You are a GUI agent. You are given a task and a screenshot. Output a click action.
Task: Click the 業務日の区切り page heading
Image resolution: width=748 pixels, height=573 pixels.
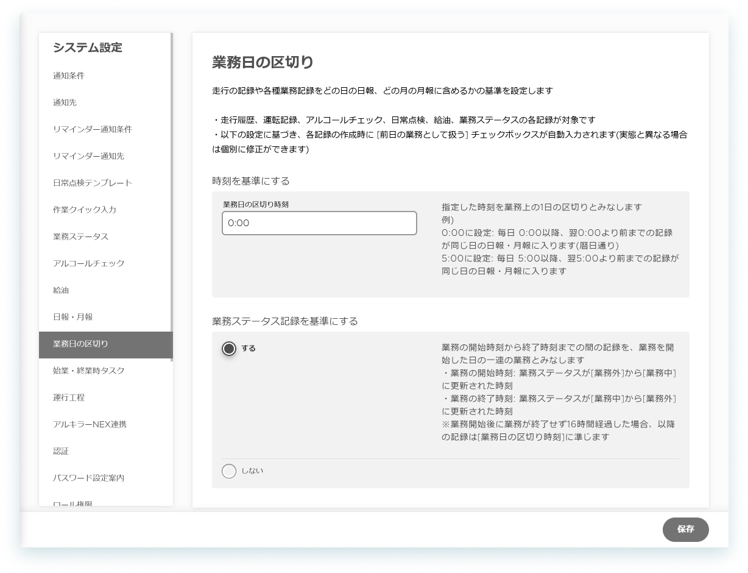[263, 62]
